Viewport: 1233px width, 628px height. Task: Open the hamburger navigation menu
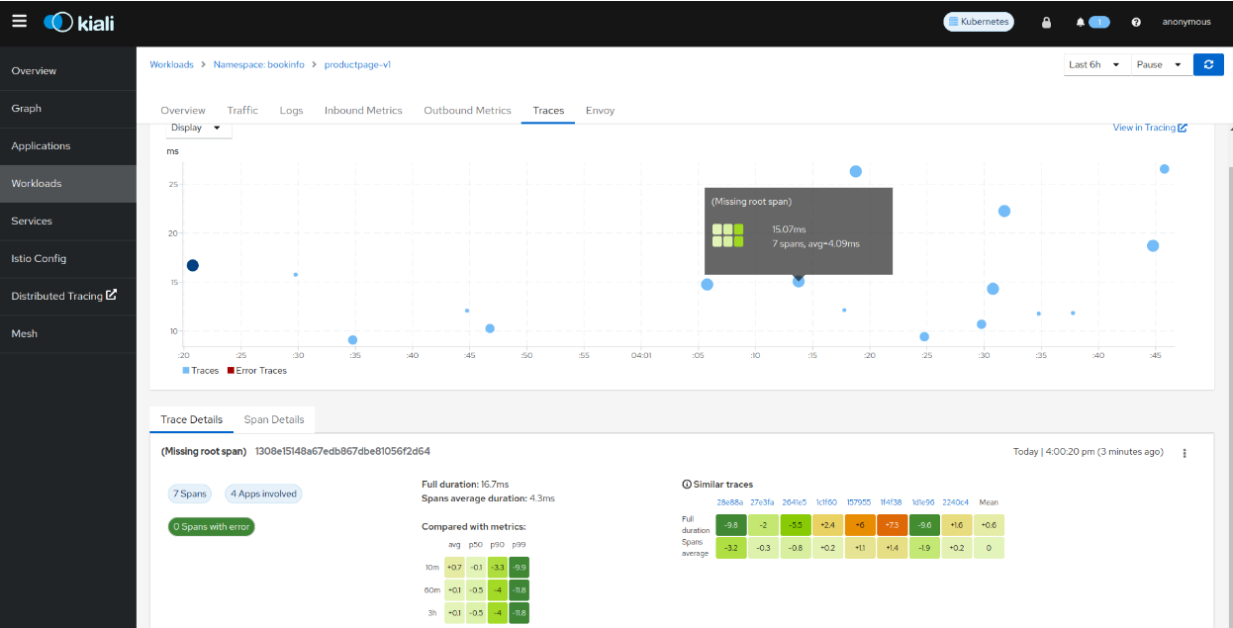[20, 21]
